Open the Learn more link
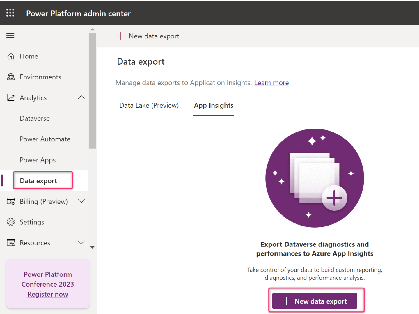This screenshot has width=419, height=314. click(271, 83)
